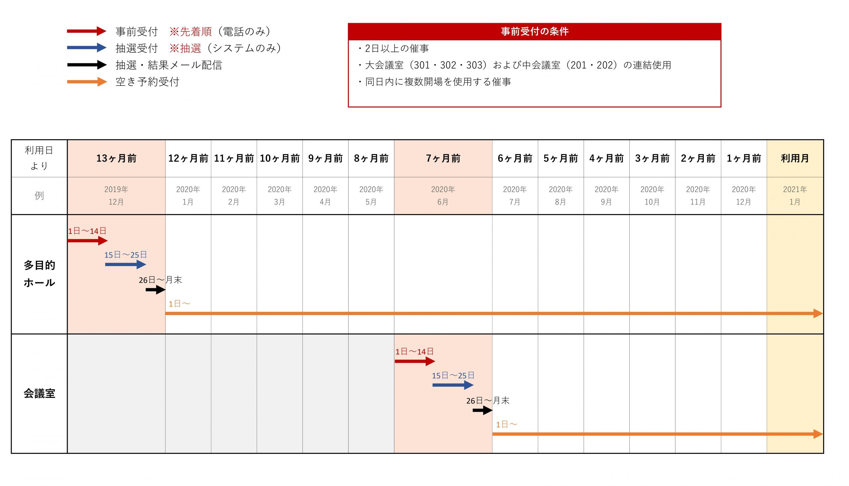Click the 2020年3月 example cell
This screenshot has width=849, height=486.
[x=280, y=195]
